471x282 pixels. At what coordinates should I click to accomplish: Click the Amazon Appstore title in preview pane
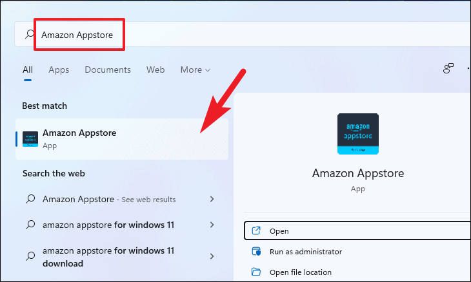(357, 173)
